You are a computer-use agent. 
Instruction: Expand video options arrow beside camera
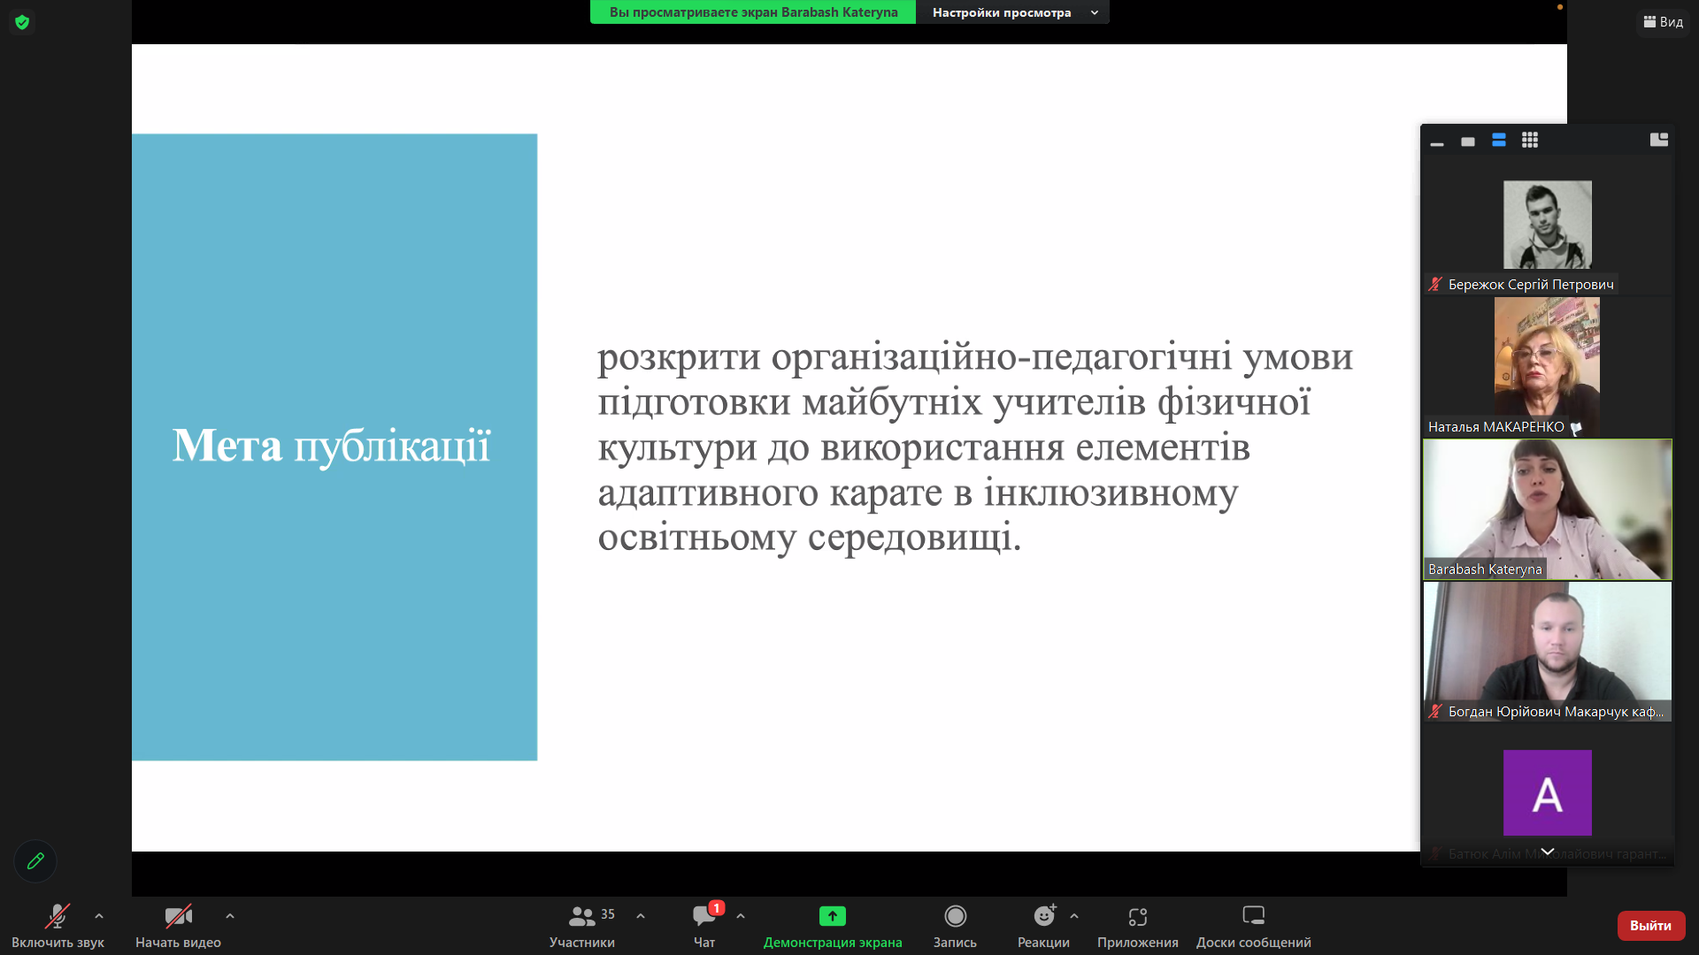tap(230, 916)
